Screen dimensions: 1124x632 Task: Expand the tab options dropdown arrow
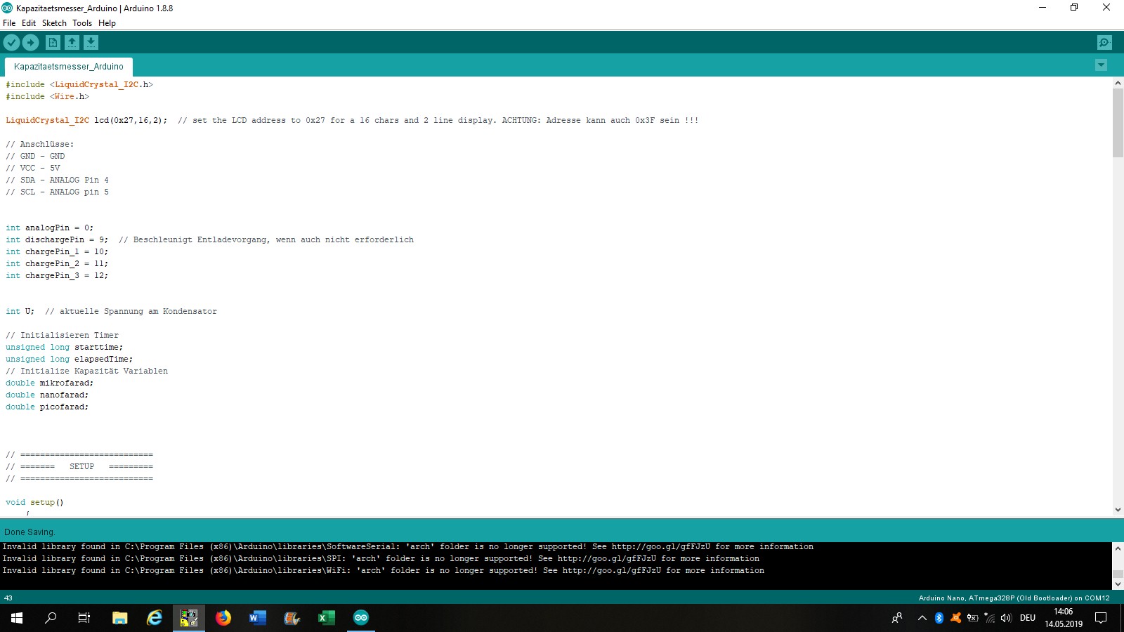coord(1101,65)
